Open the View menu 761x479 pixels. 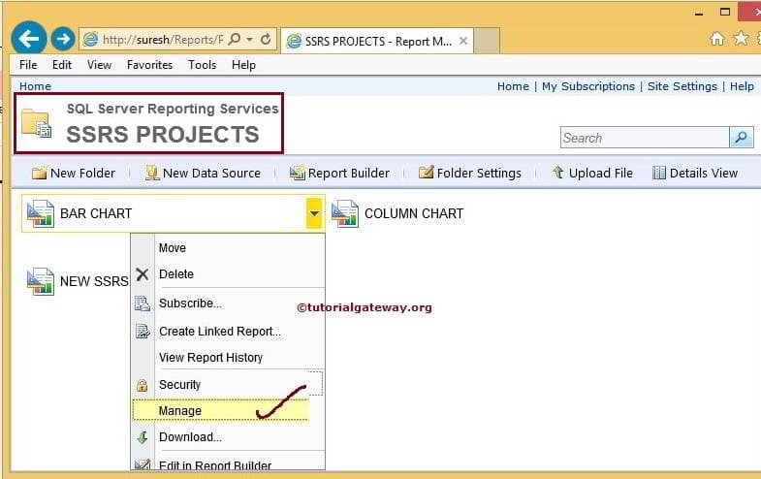click(99, 65)
